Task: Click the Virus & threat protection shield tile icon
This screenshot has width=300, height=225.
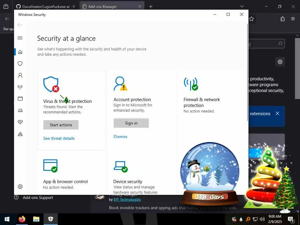Action: click(51, 84)
